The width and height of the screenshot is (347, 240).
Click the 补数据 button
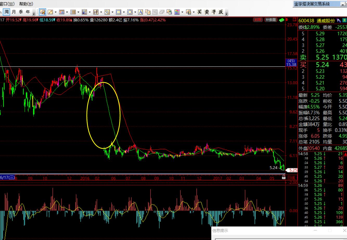point(271,20)
